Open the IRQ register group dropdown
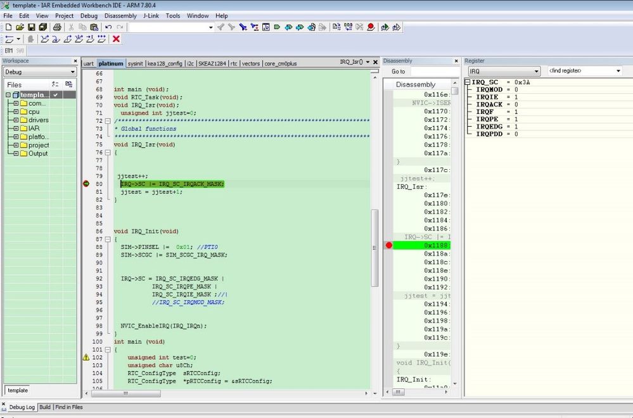Image resolution: width=633 pixels, height=418 pixels. tap(536, 71)
